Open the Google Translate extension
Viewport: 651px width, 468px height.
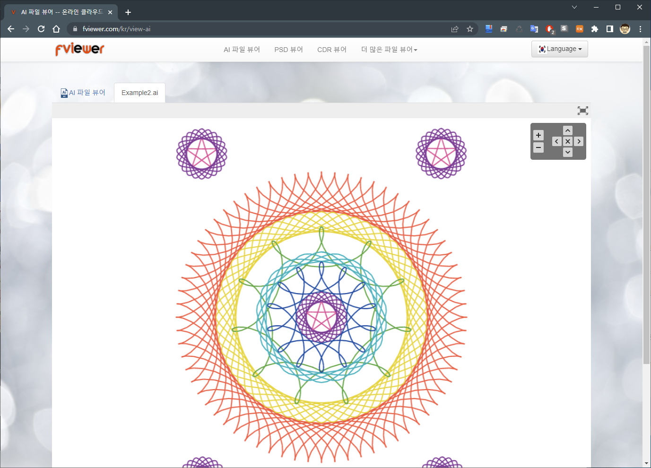[534, 29]
